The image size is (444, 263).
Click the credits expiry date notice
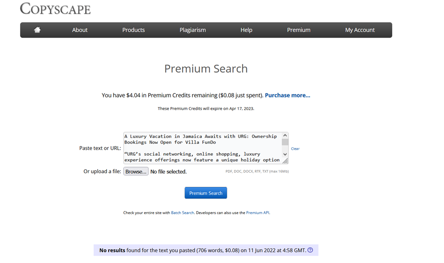[206, 108]
